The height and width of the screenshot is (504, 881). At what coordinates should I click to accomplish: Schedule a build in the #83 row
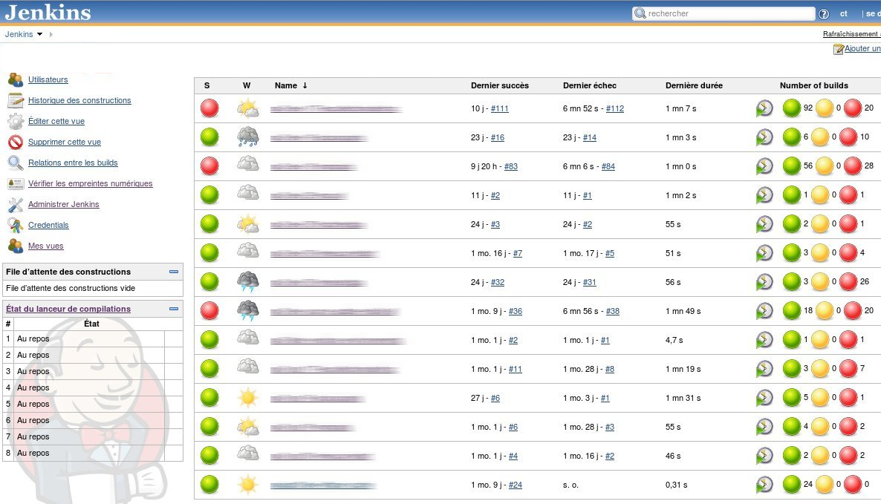pyautogui.click(x=764, y=166)
